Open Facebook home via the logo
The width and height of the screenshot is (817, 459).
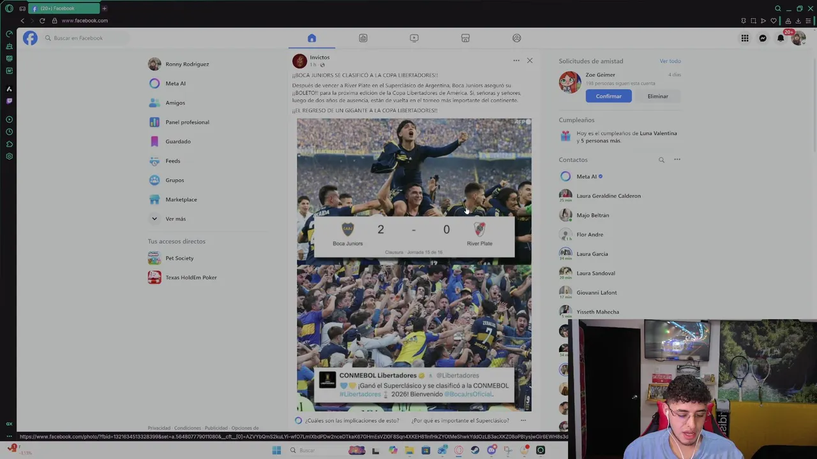click(x=30, y=38)
